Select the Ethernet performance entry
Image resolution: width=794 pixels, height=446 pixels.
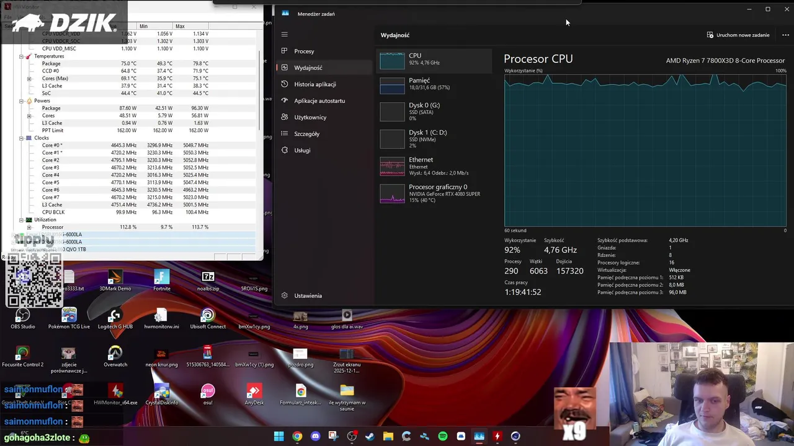tap(435, 166)
